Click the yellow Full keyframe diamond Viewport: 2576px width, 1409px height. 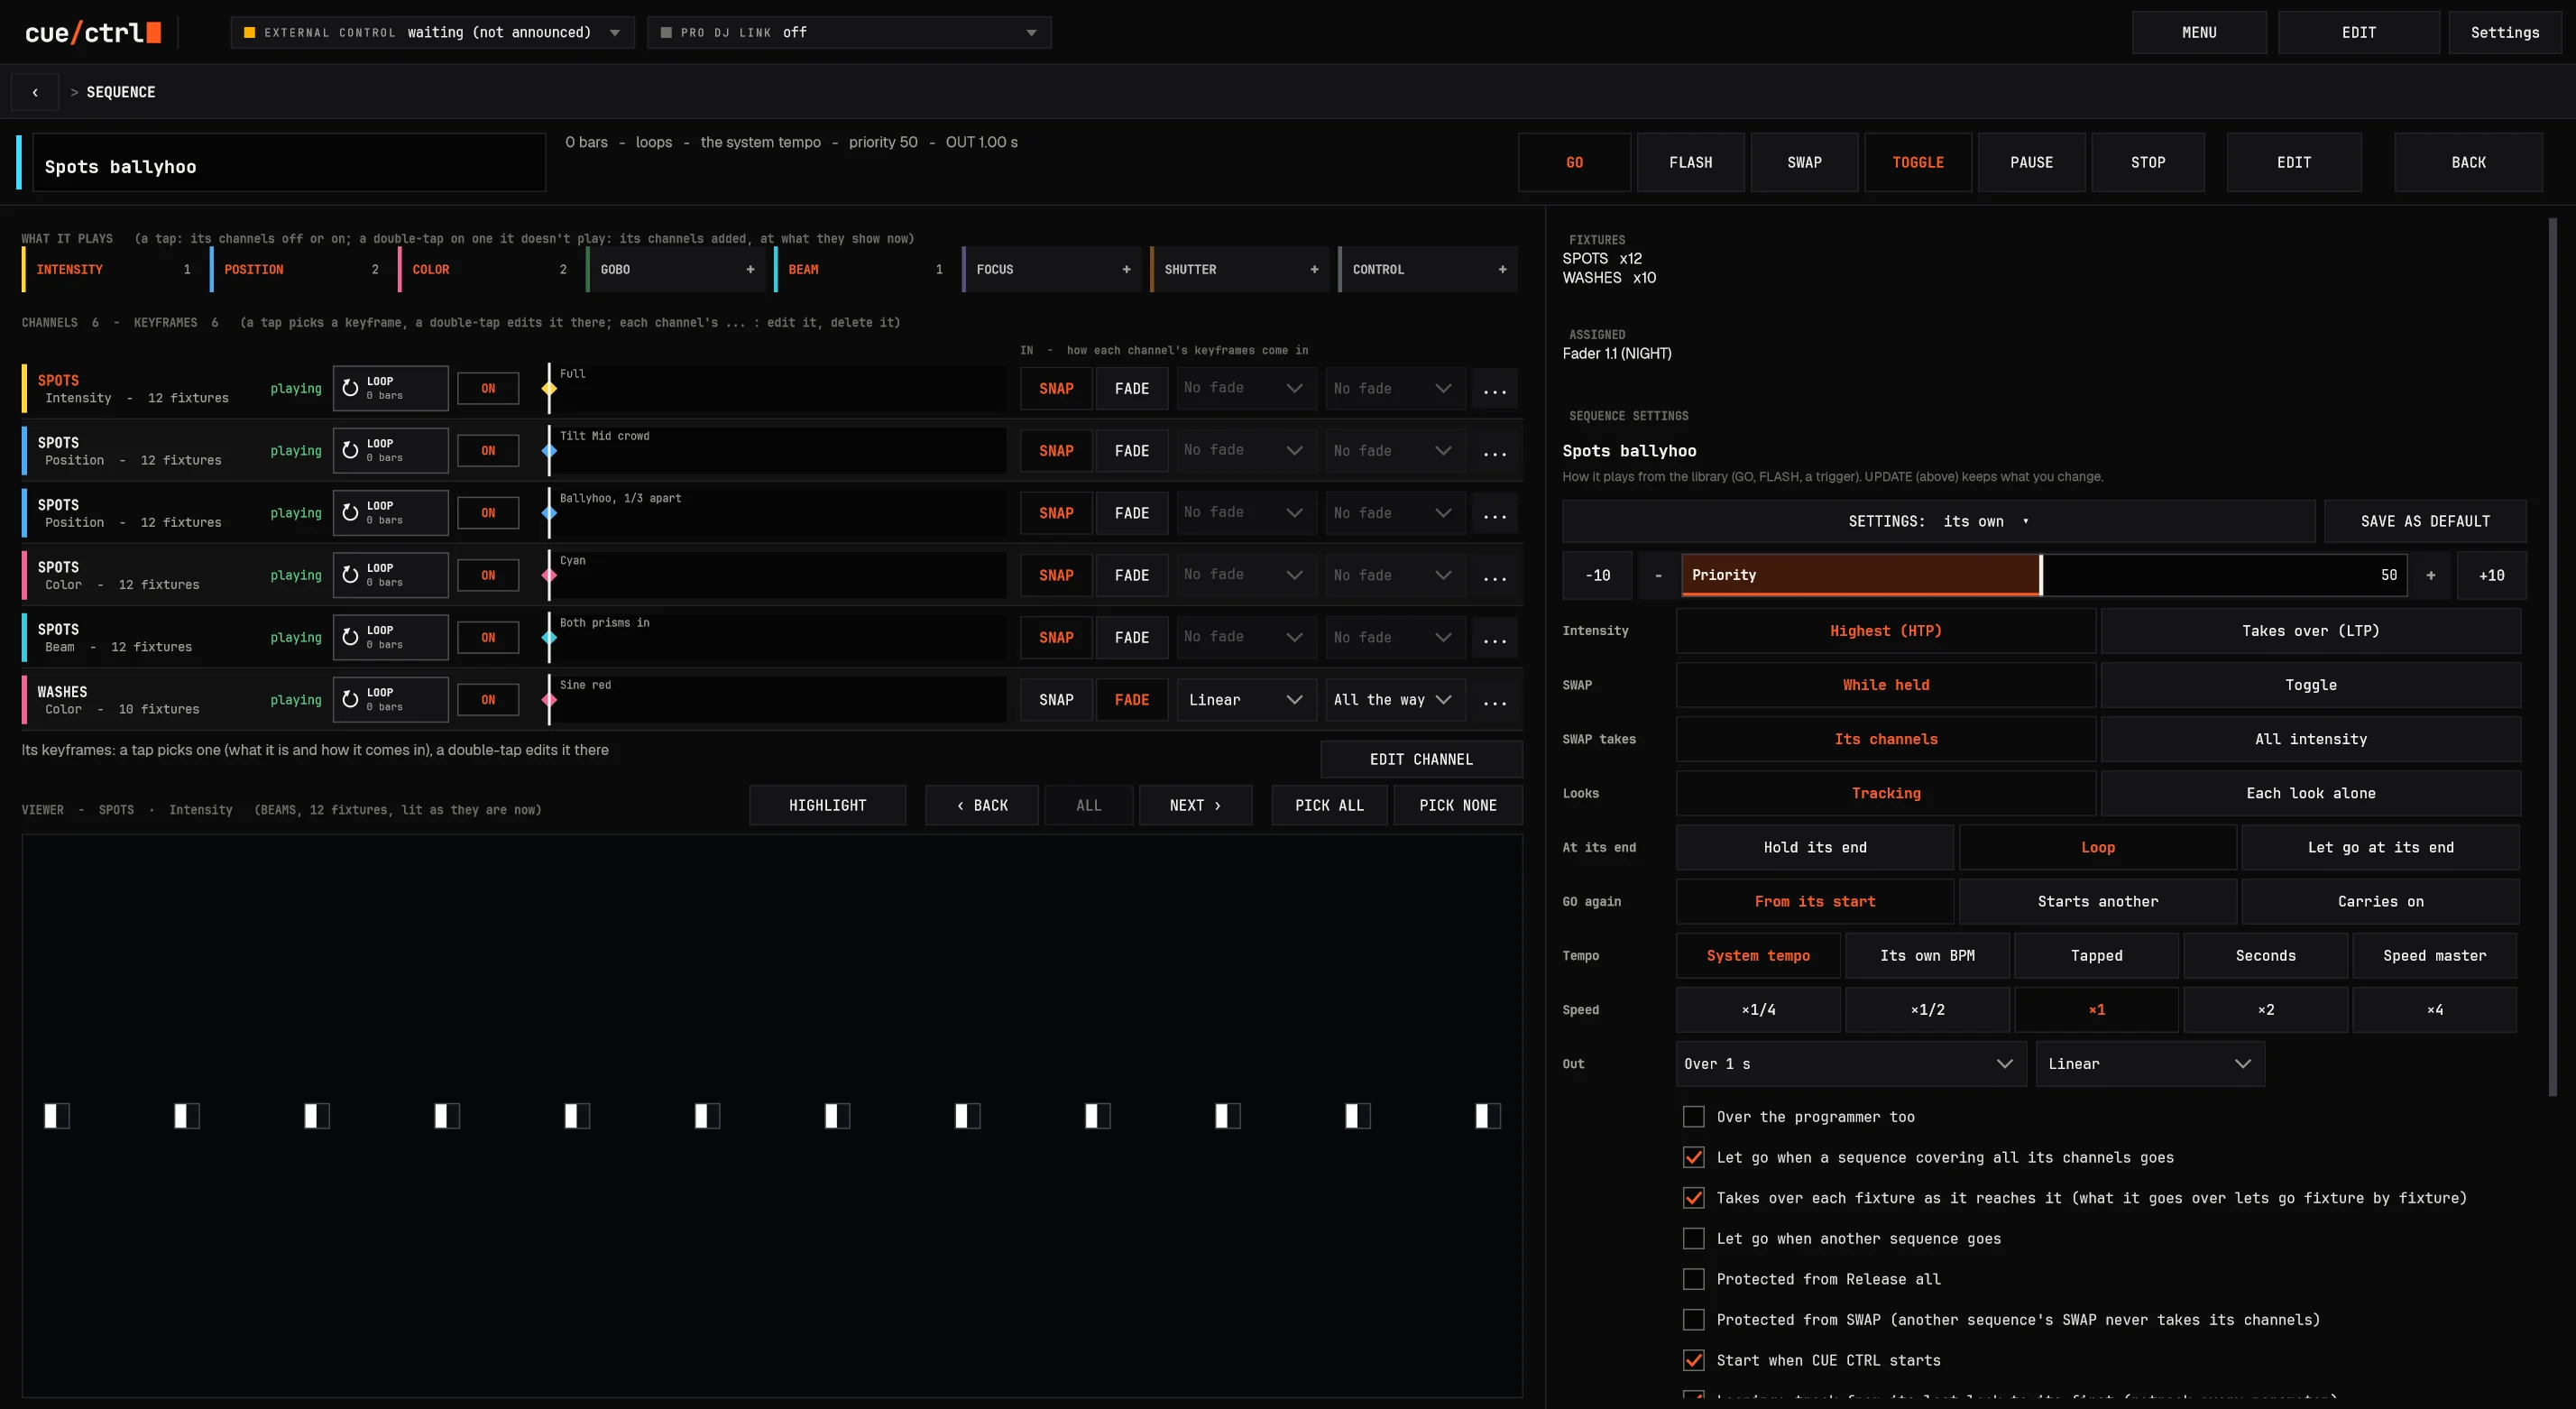[549, 388]
